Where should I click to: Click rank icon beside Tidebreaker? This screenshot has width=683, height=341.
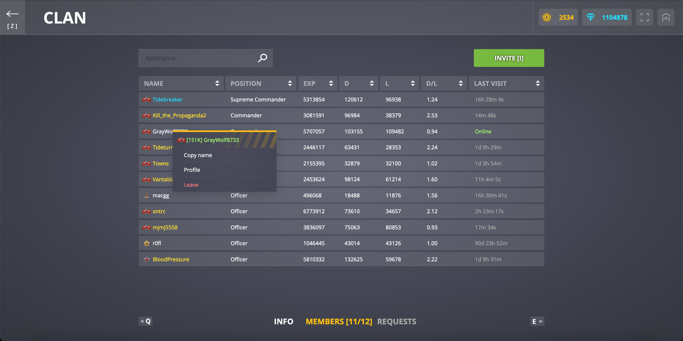coord(147,100)
